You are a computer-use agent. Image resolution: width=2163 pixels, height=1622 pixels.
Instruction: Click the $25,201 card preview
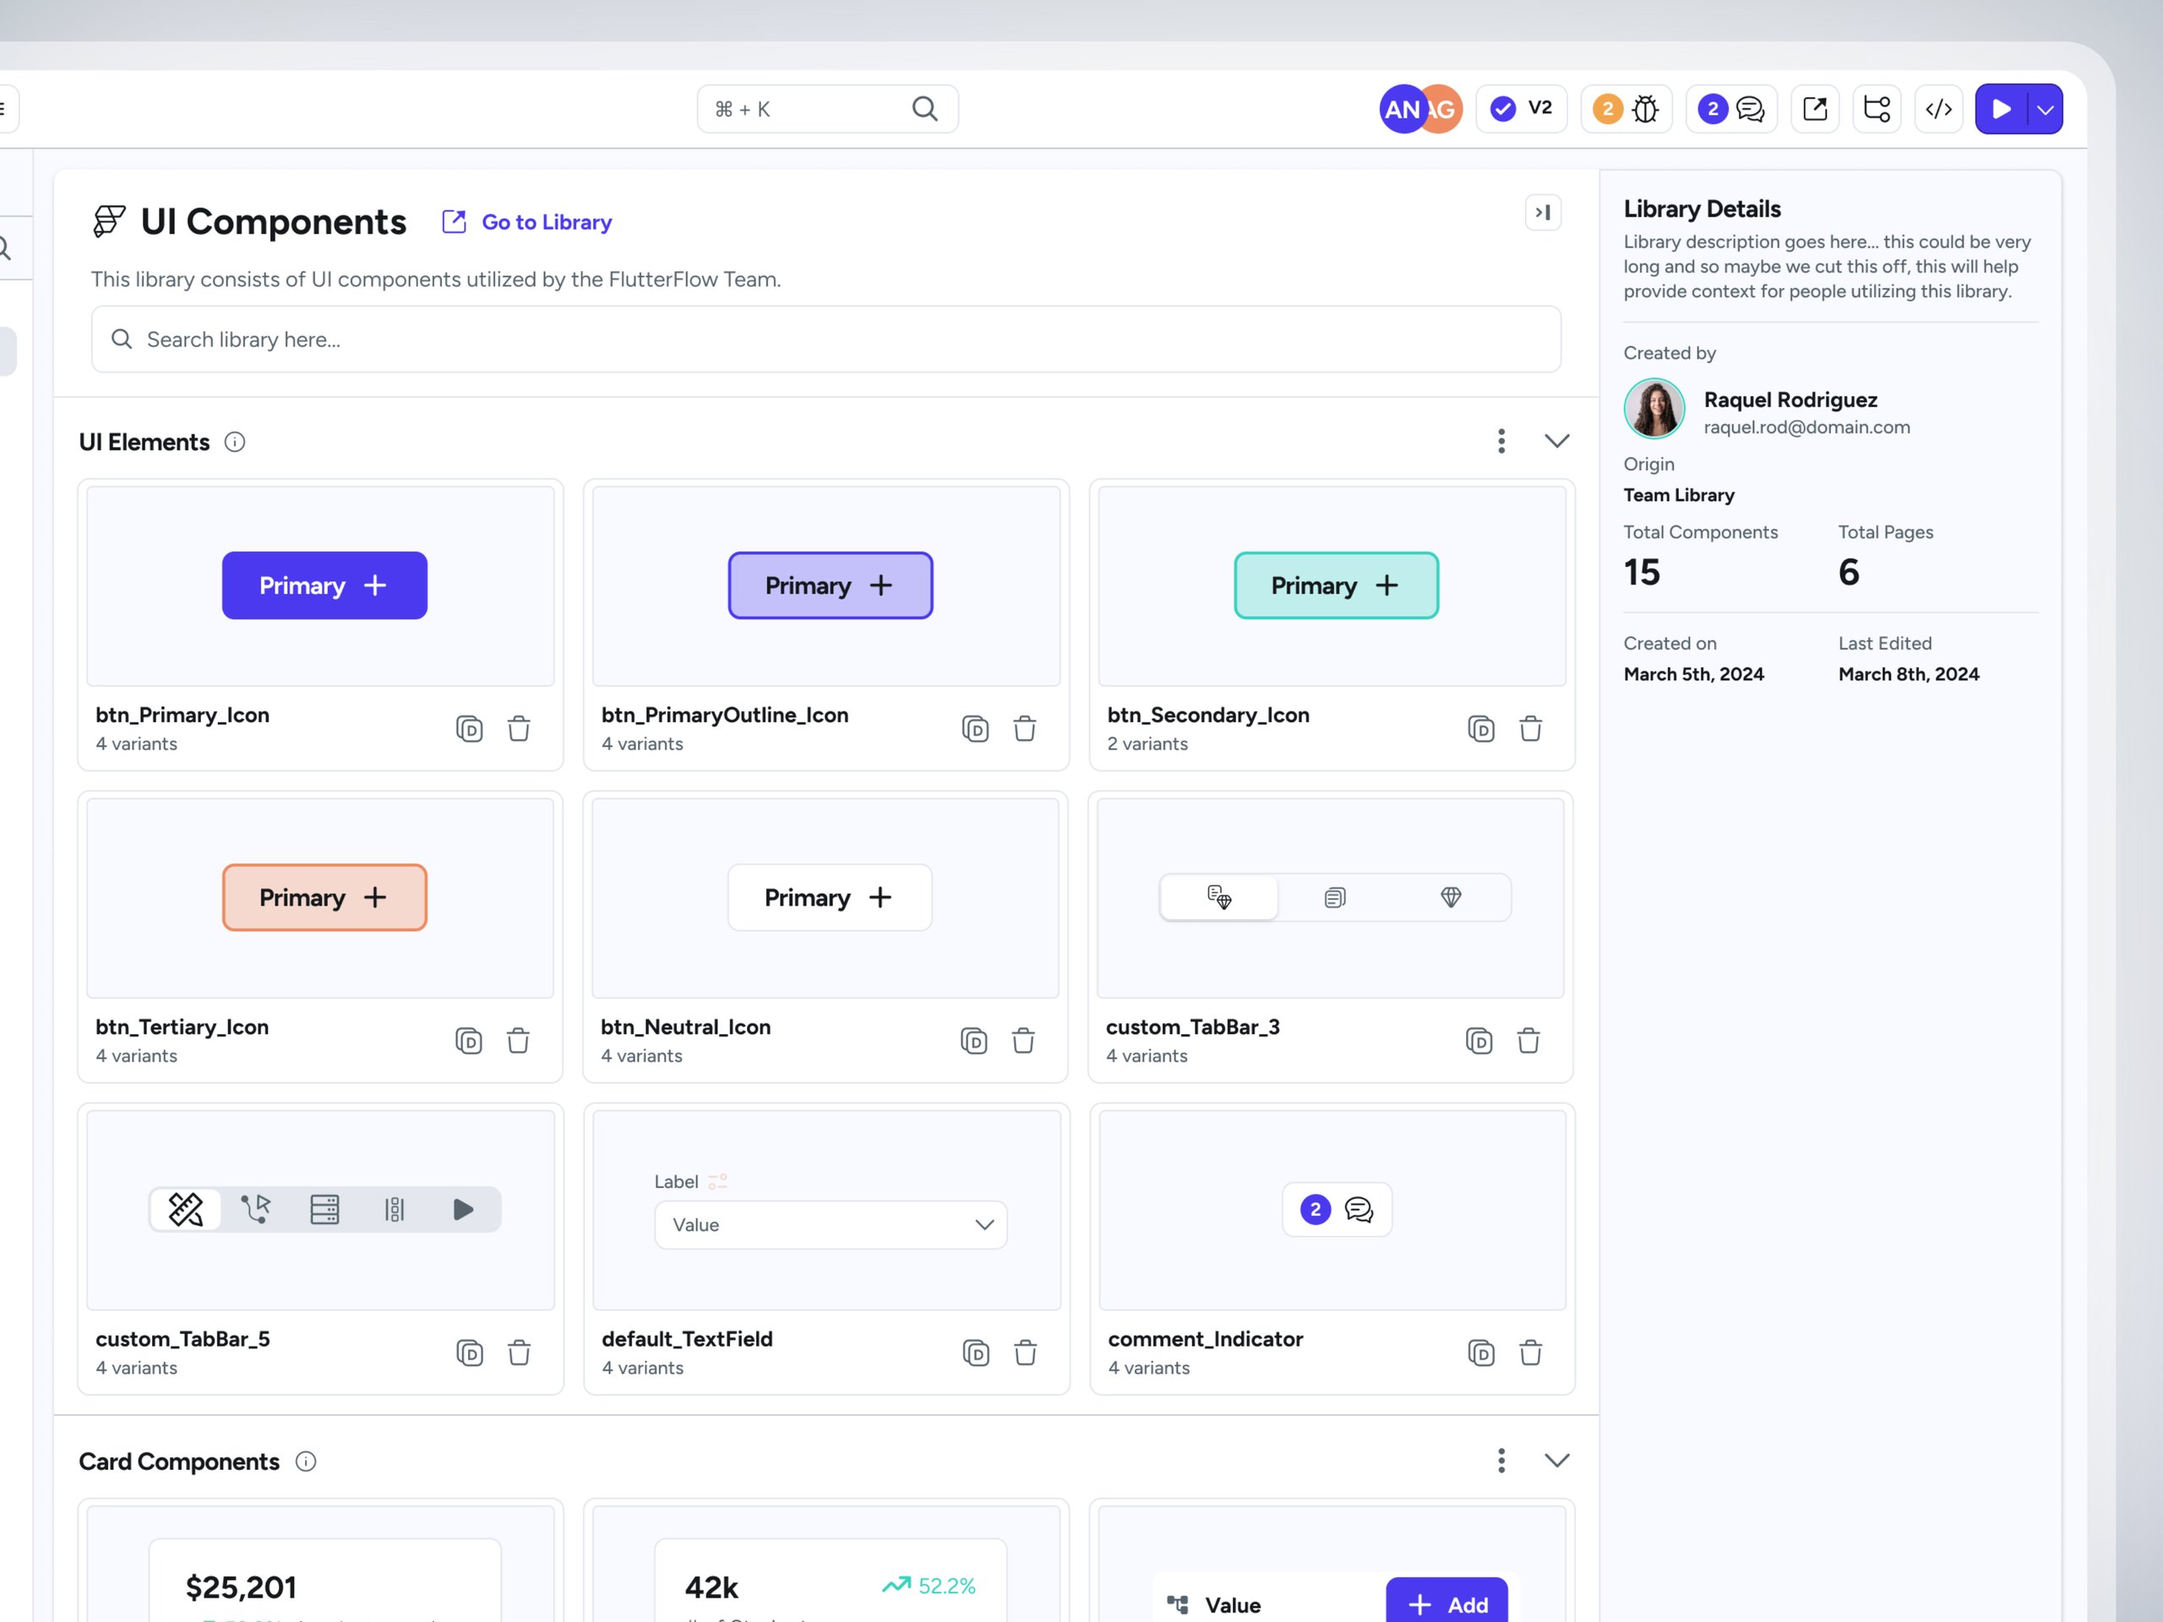point(324,1580)
